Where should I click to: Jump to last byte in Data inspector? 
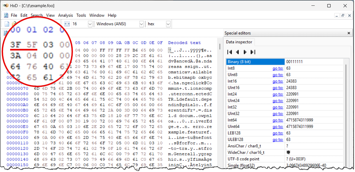coord(253,52)
